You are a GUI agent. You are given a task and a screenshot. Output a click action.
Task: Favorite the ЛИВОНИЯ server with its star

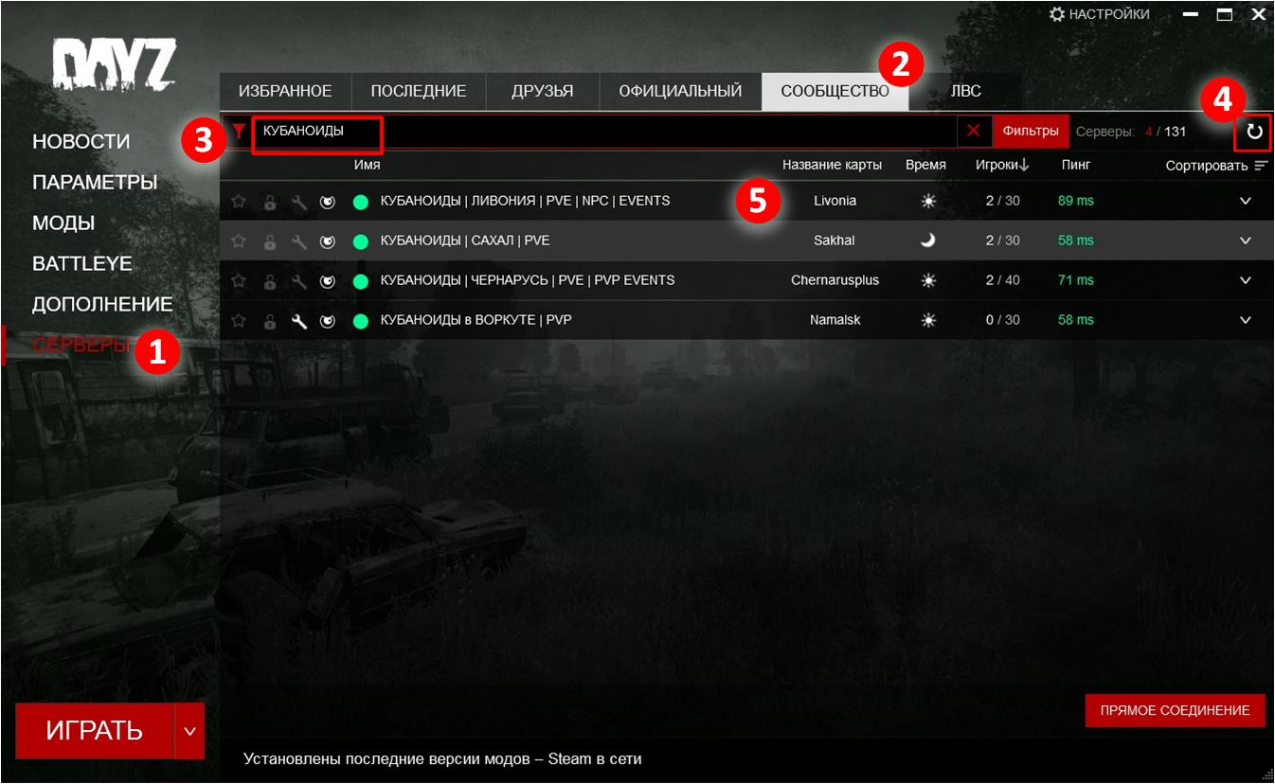[239, 201]
